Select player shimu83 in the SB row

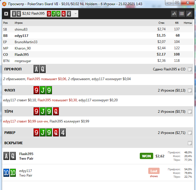(x=98, y=29)
